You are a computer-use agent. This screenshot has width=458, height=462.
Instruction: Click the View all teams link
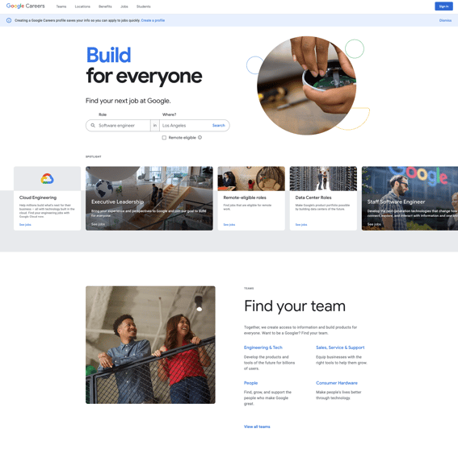pos(257,427)
